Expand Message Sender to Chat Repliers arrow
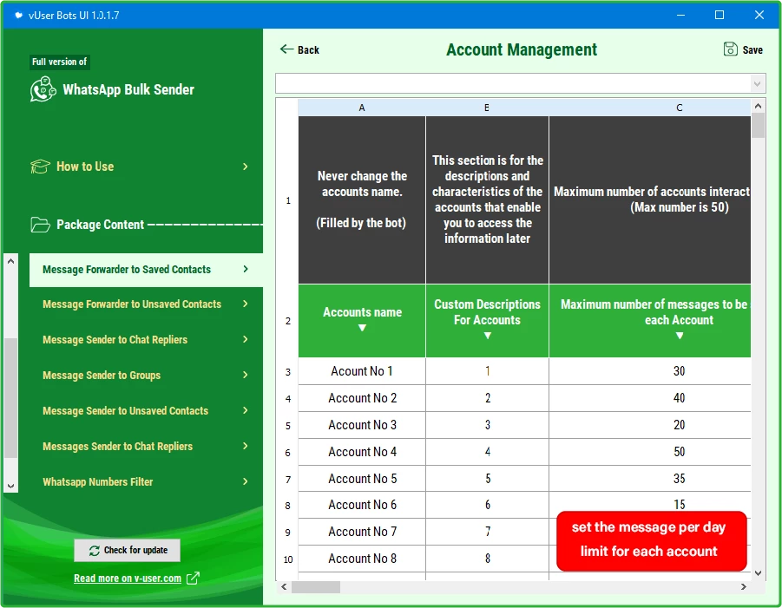The width and height of the screenshot is (782, 608). click(x=246, y=339)
